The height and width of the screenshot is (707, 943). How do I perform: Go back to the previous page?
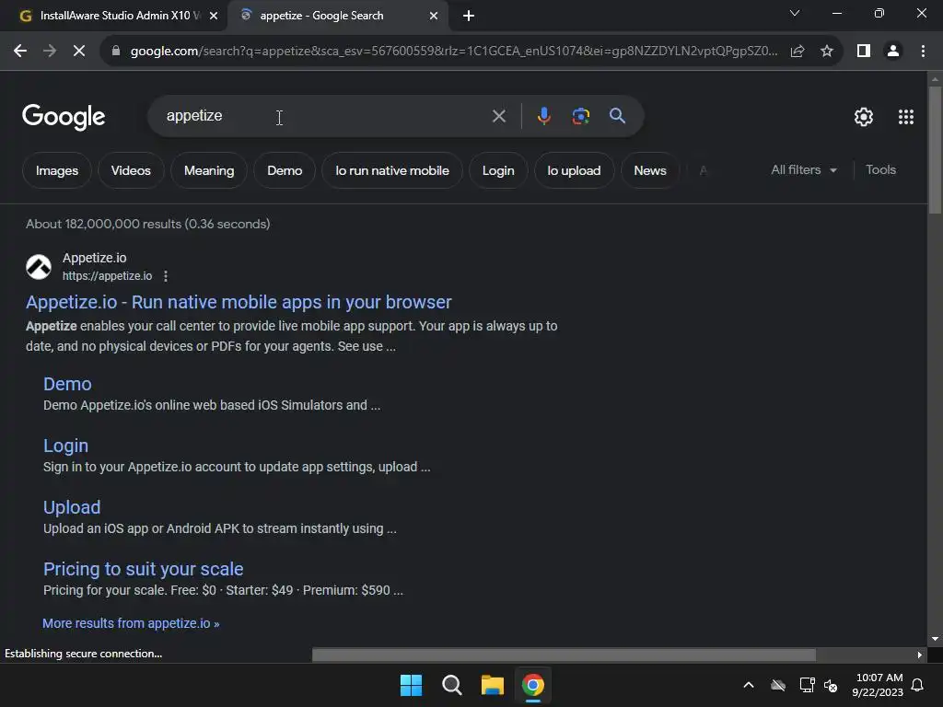pos(20,52)
